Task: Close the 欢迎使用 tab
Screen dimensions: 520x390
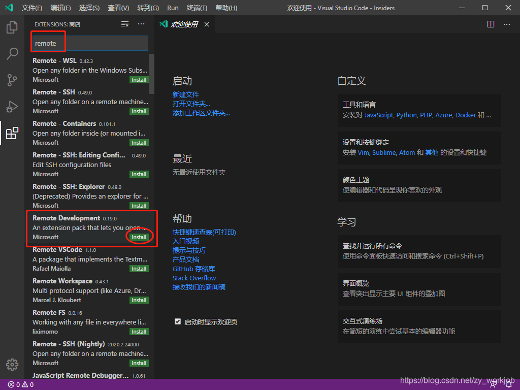Action: pos(207,24)
